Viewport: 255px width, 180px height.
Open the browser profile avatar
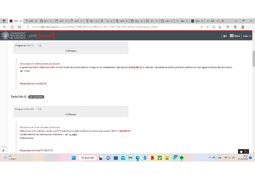click(243, 27)
